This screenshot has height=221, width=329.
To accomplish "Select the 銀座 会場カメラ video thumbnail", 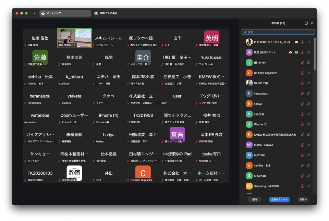I will (74, 38).
